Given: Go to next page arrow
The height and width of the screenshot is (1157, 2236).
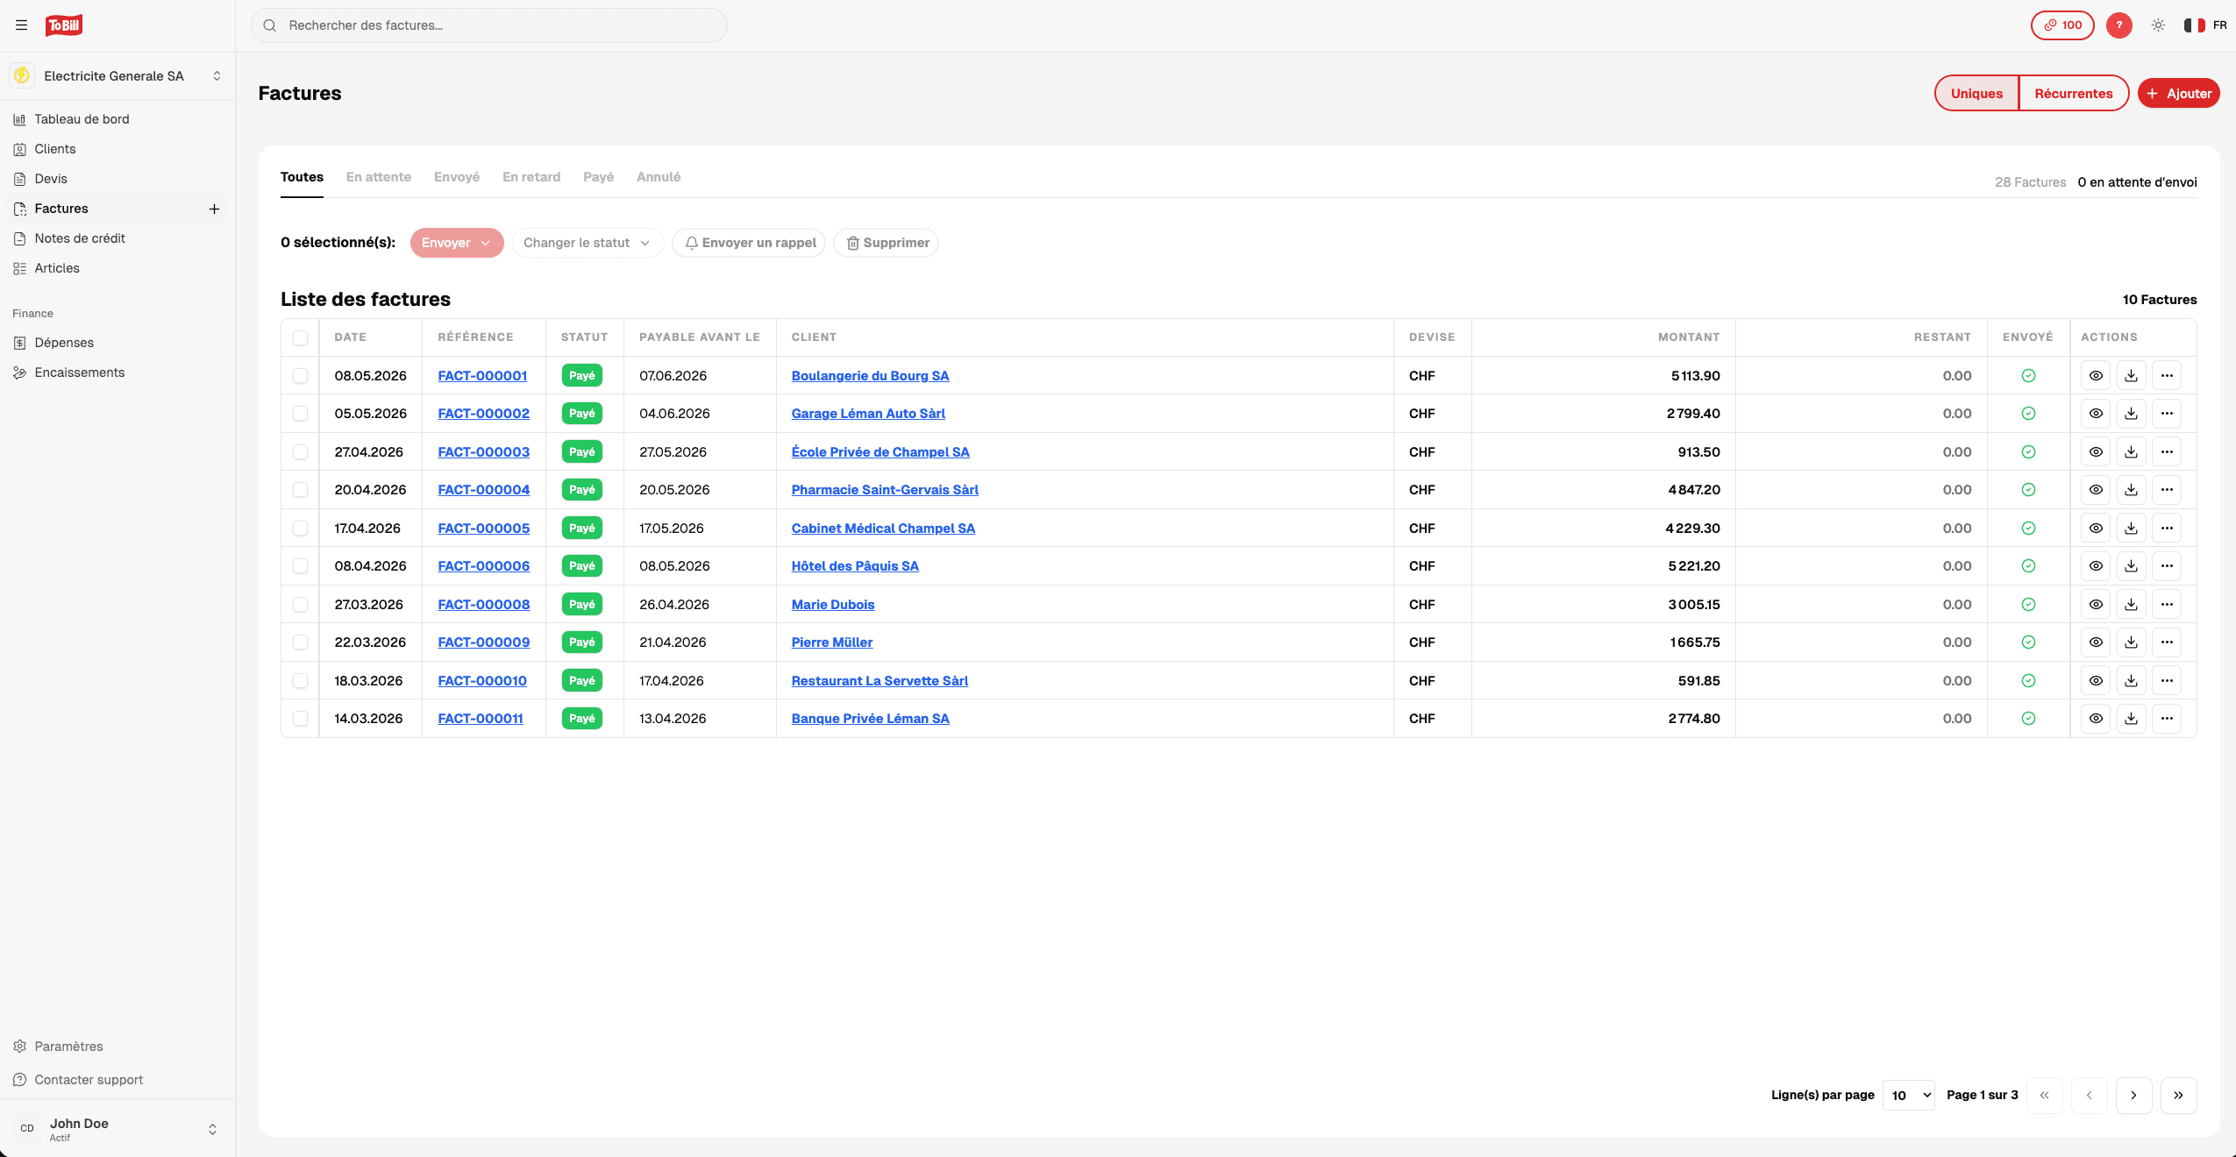Looking at the screenshot, I should coord(2133,1096).
